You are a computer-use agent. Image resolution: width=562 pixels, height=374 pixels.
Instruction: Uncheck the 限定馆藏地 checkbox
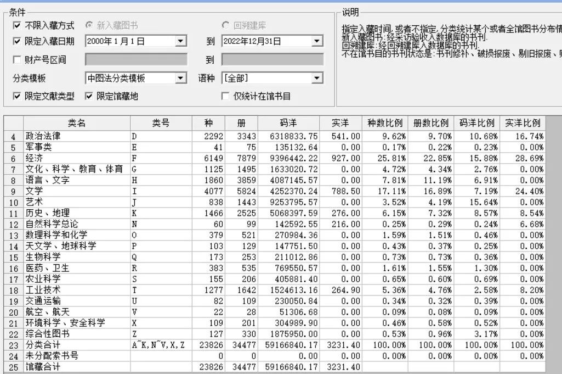pos(89,96)
